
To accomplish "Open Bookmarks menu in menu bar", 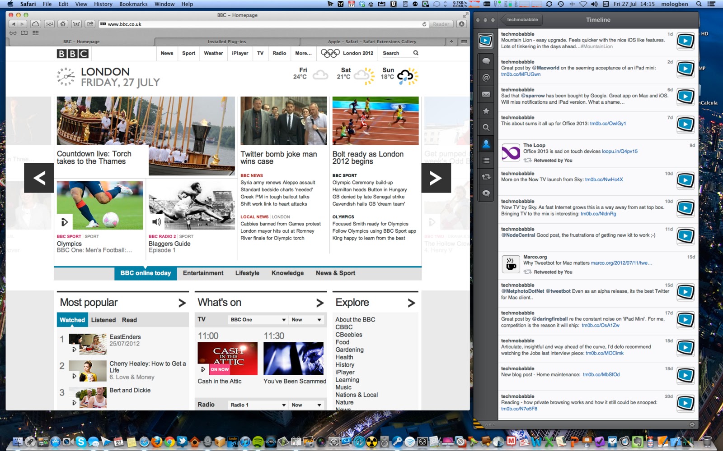I will pyautogui.click(x=133, y=4).
